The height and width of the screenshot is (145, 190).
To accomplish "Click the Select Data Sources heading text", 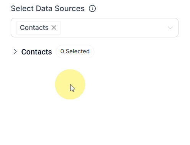I will (x=47, y=8).
